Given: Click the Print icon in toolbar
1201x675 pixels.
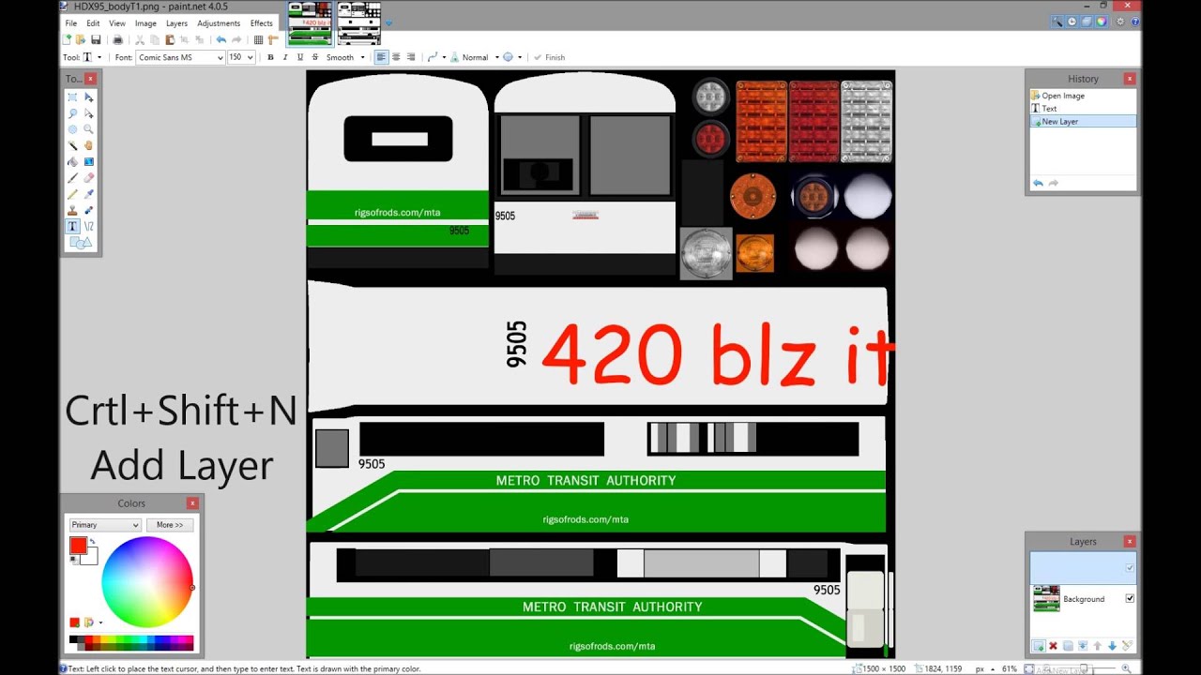Looking at the screenshot, I should click(x=118, y=39).
